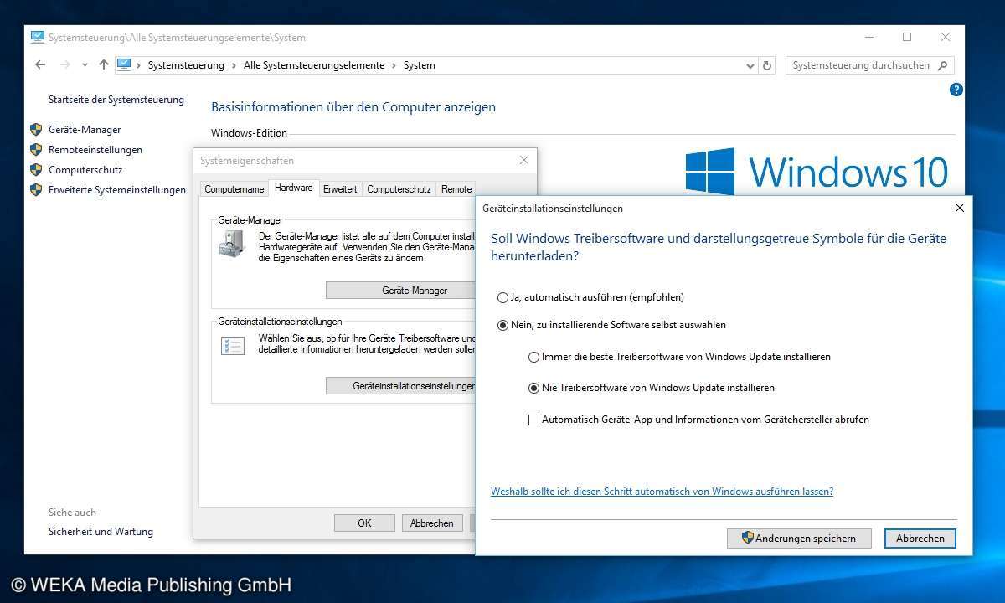1005x603 pixels.
Task: Switch to the Hardware tab
Action: click(294, 188)
